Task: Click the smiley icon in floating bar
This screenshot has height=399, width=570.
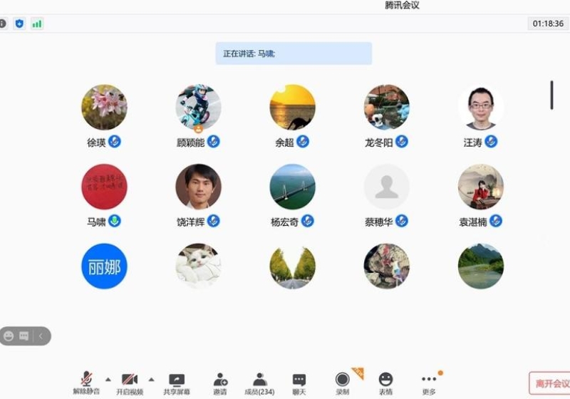Action: pyautogui.click(x=9, y=336)
